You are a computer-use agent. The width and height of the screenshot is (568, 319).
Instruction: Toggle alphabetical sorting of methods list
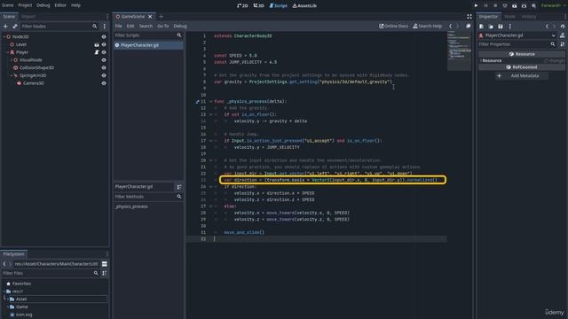coord(179,187)
